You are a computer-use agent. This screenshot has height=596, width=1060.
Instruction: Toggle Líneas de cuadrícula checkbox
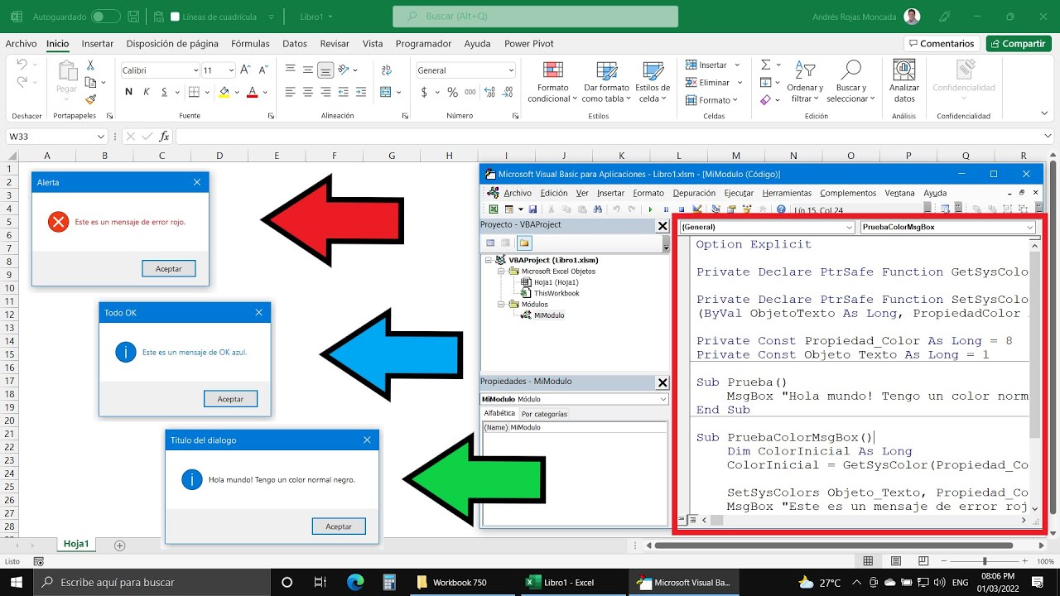175,17
